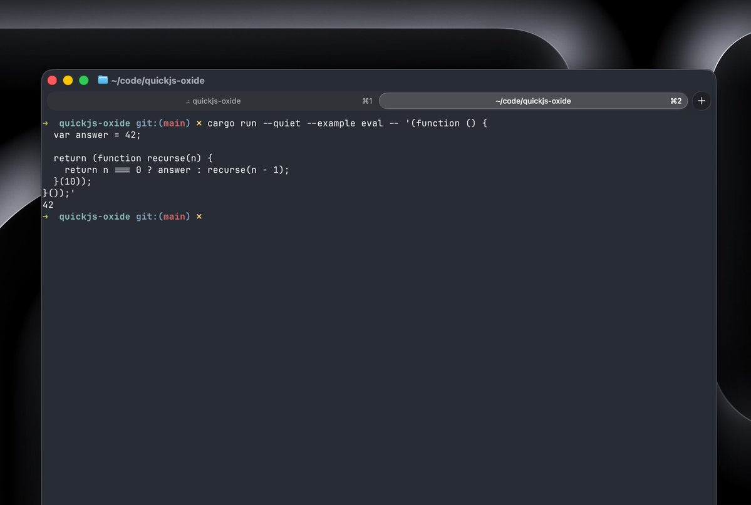The width and height of the screenshot is (751, 505).
Task: Maximize the terminal with green button
Action: coord(84,81)
